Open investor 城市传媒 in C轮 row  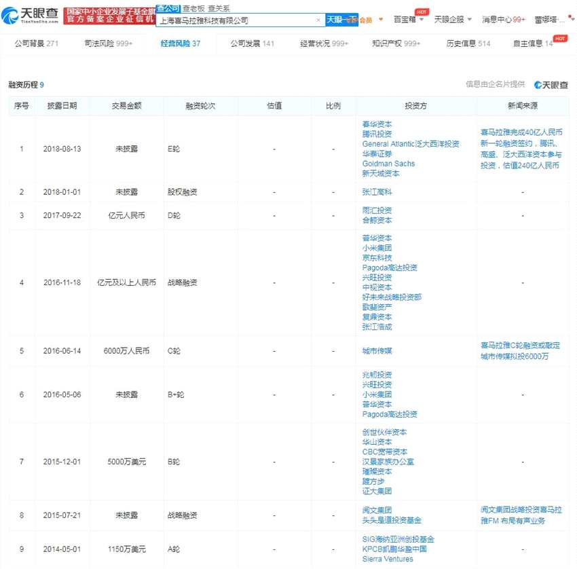point(377,351)
